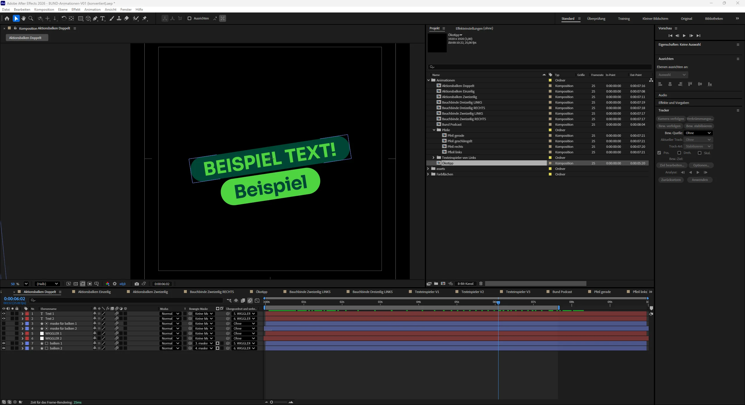The height and width of the screenshot is (405, 745).
Task: Click the yellow label swatch for Ökotipp
Action: point(550,163)
